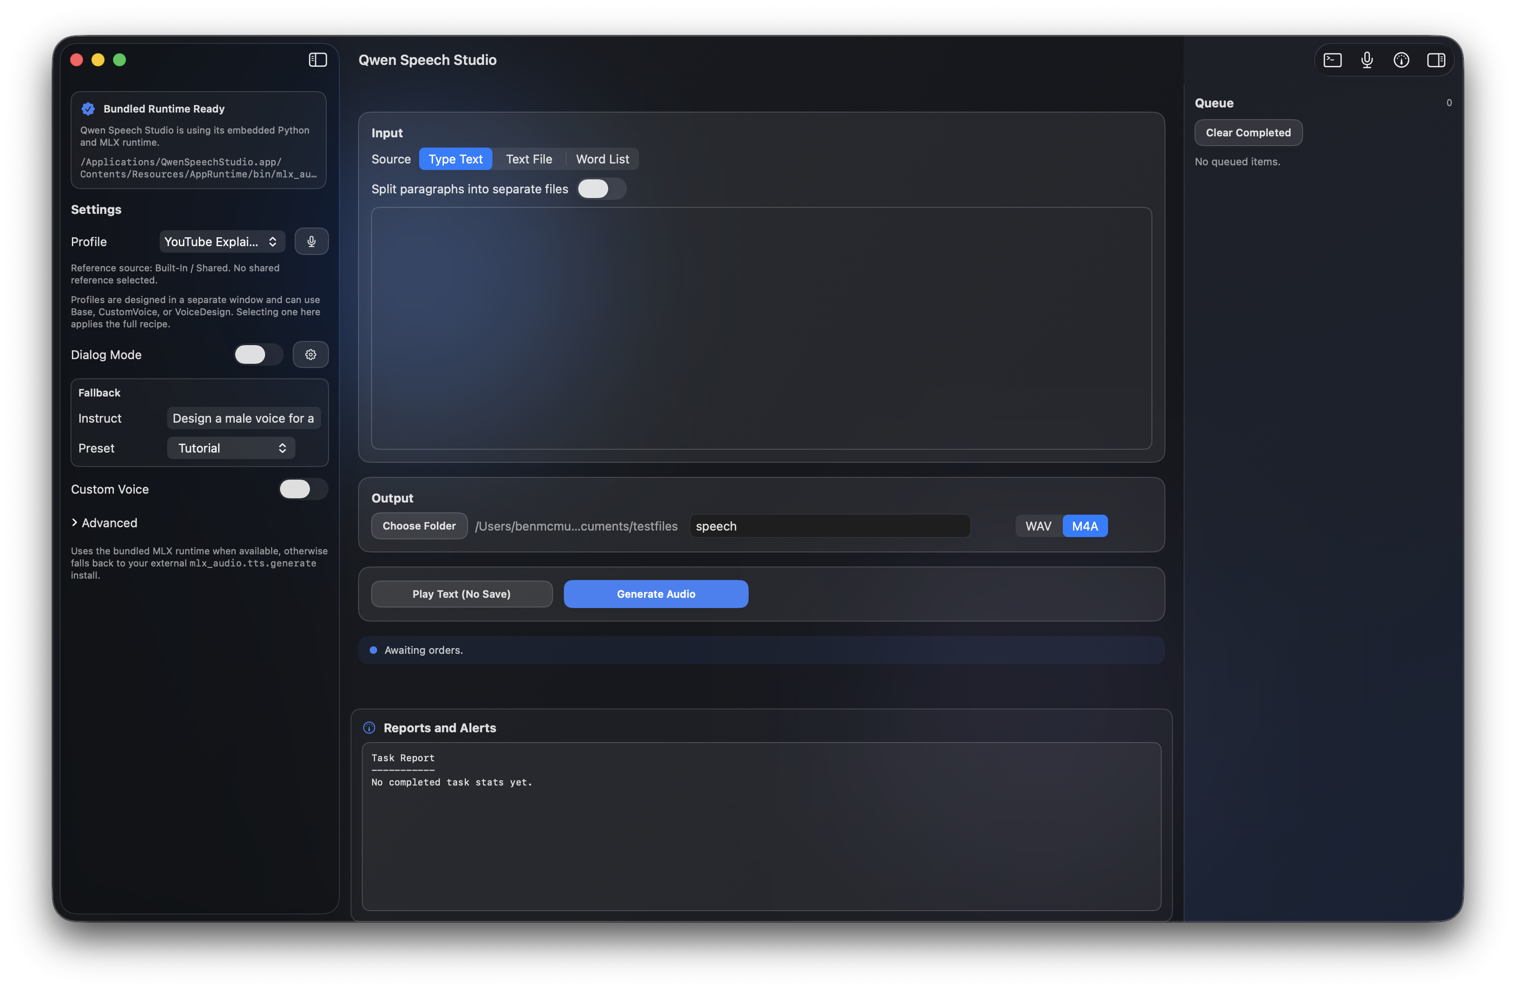Click the Queue heading
Screen dimensions: 1516x991
(1214, 103)
